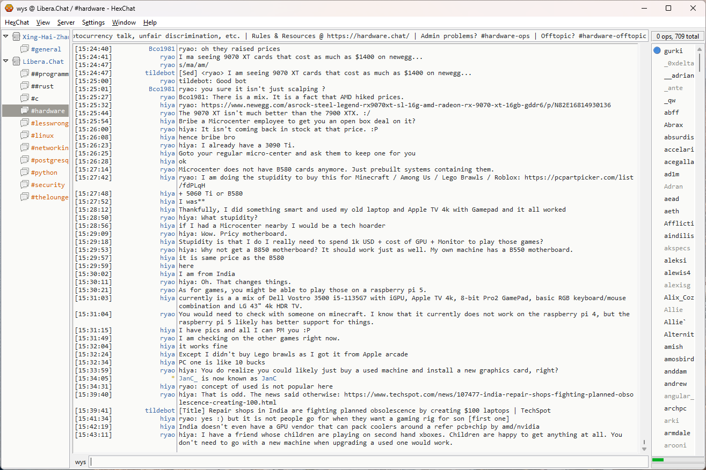
Task: Collapse the Libera.Chat server tree
Action: pos(6,61)
